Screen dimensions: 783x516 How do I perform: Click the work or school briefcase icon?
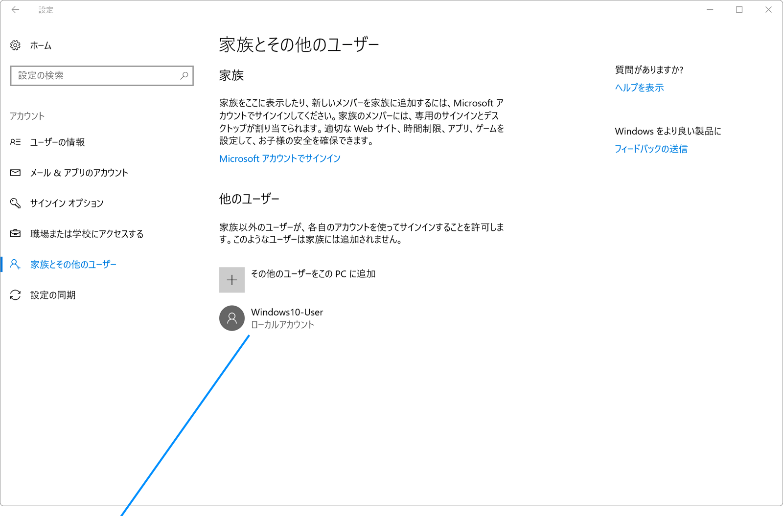coord(15,234)
